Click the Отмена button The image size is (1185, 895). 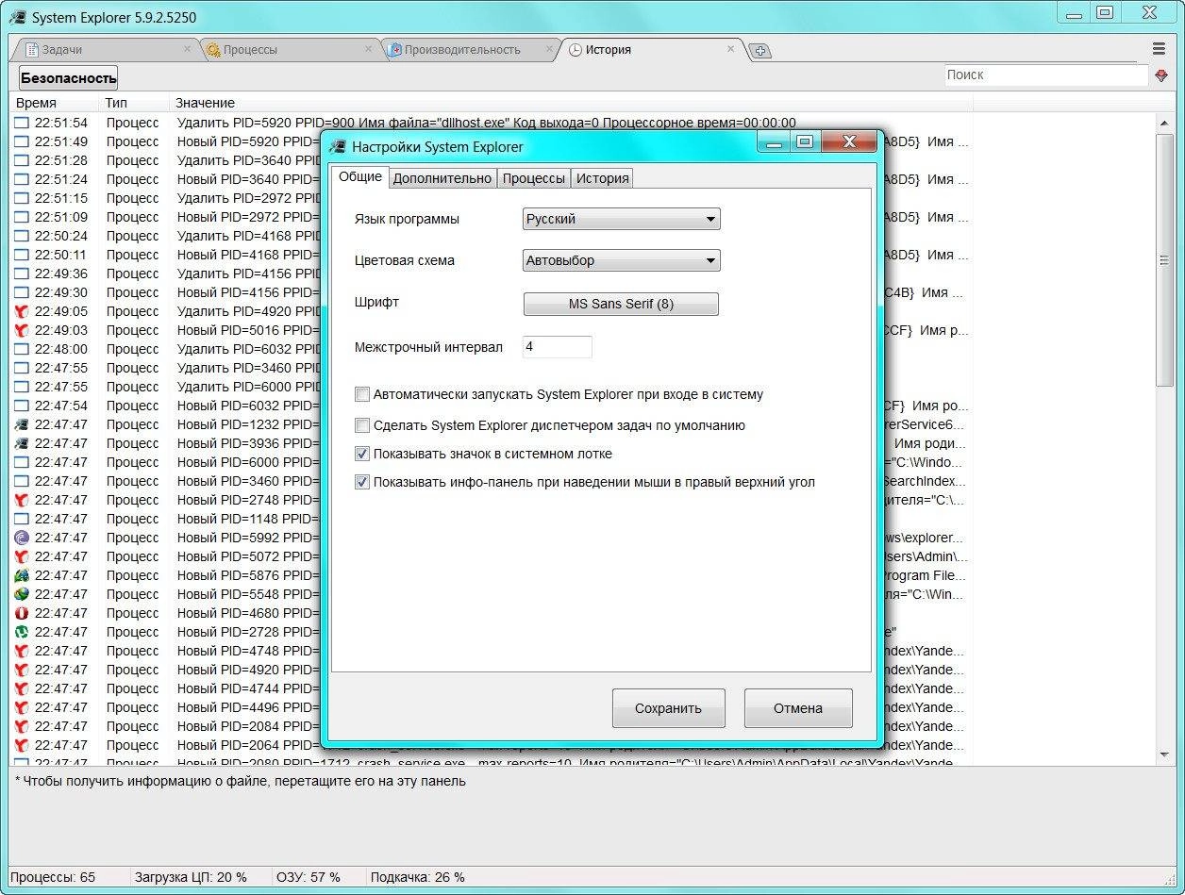click(798, 708)
